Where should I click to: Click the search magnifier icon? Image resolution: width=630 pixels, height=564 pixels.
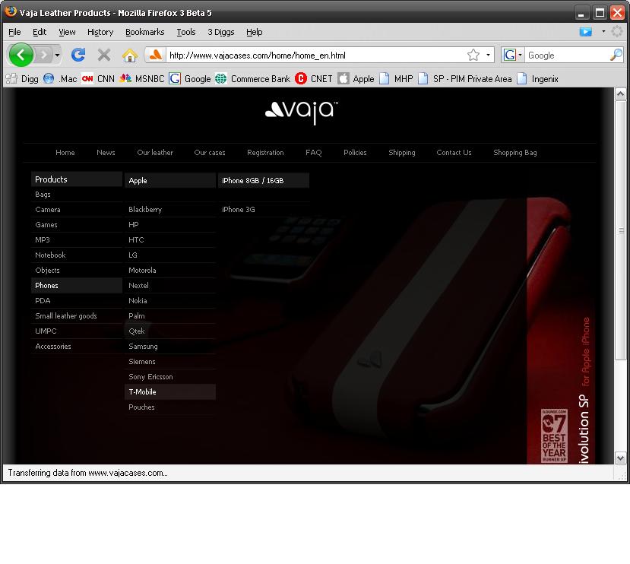(616, 55)
